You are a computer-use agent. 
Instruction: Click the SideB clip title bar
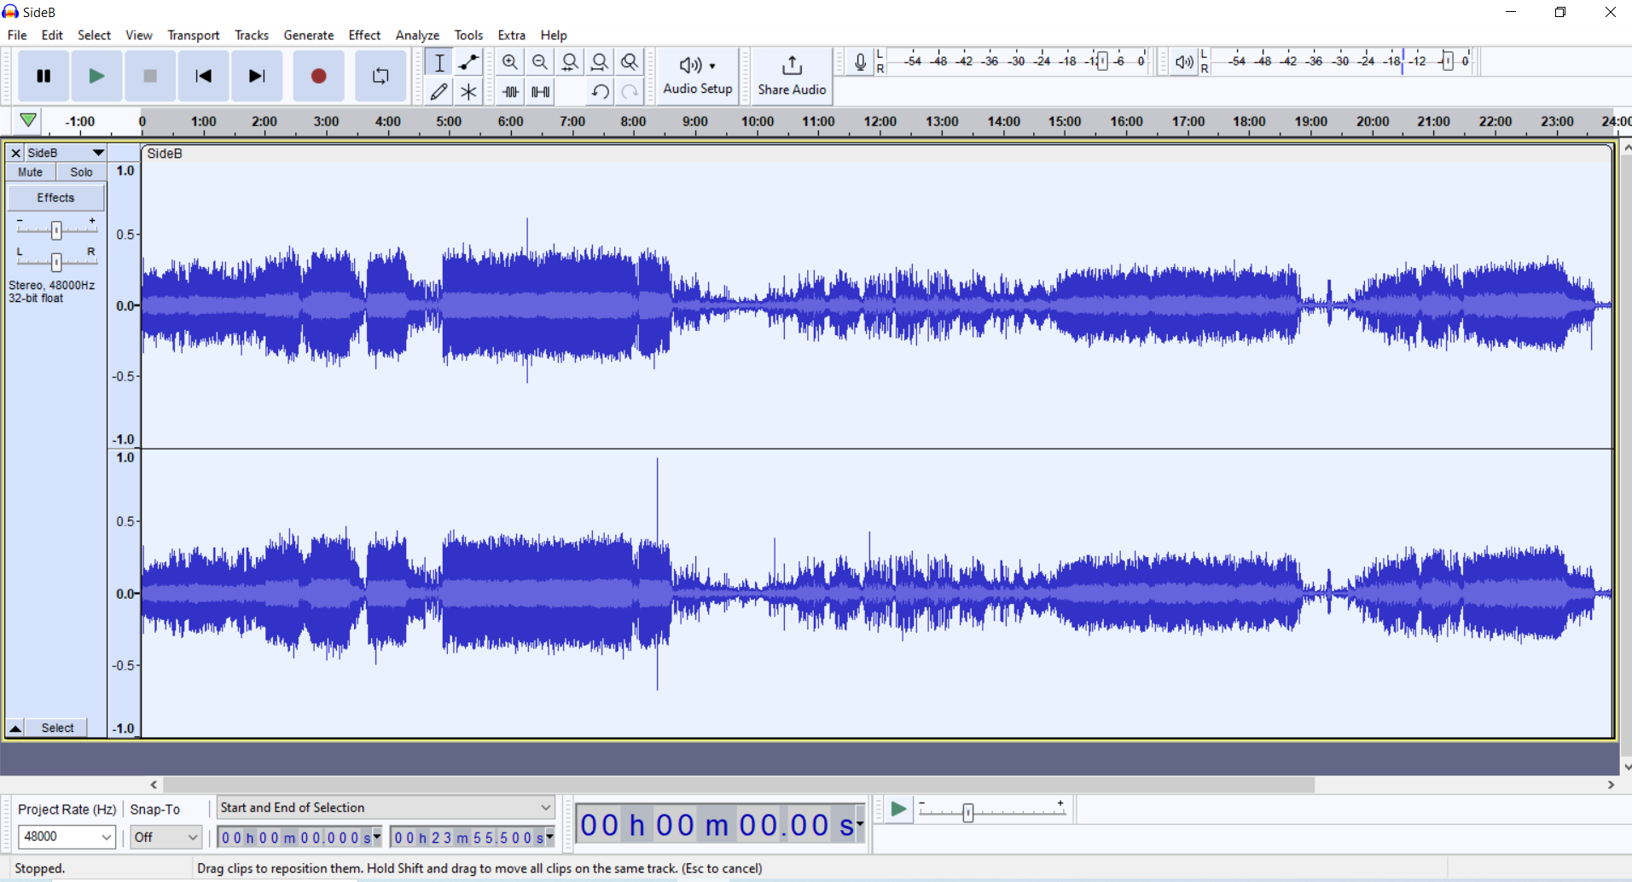coord(877,154)
